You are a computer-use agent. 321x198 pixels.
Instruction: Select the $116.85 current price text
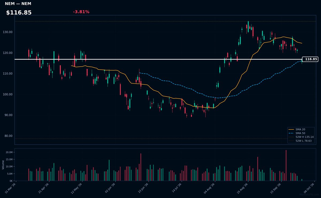[x=19, y=13]
